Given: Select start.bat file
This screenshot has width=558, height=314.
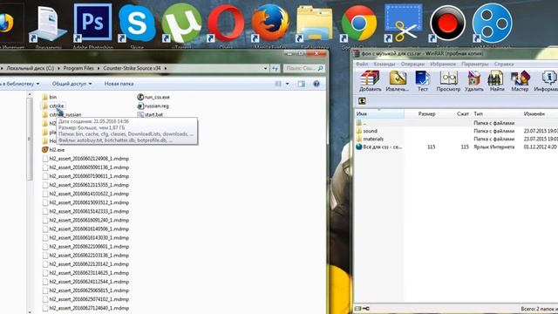Looking at the screenshot, I should 150,114.
